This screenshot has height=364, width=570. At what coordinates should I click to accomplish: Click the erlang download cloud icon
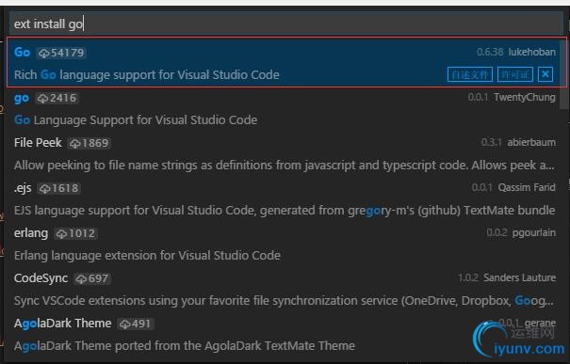(x=61, y=233)
